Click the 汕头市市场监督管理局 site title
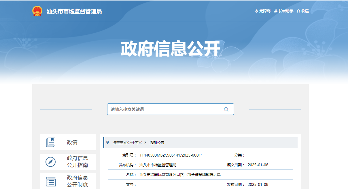348x189 pixels. (x=74, y=11)
